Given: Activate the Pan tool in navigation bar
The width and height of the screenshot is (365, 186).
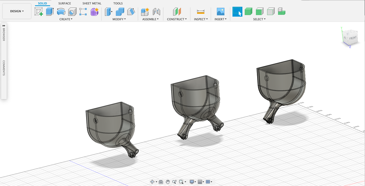Looking at the screenshot, I should (168, 182).
